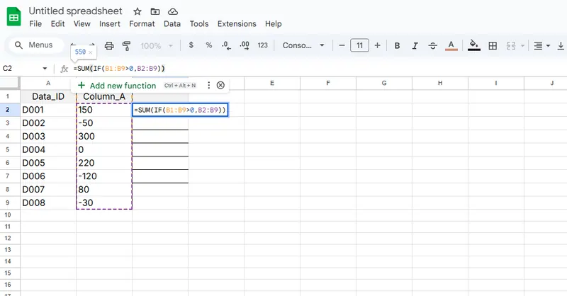The image size is (567, 296).
Task: Toggle strikethrough formatting
Action: pyautogui.click(x=433, y=45)
